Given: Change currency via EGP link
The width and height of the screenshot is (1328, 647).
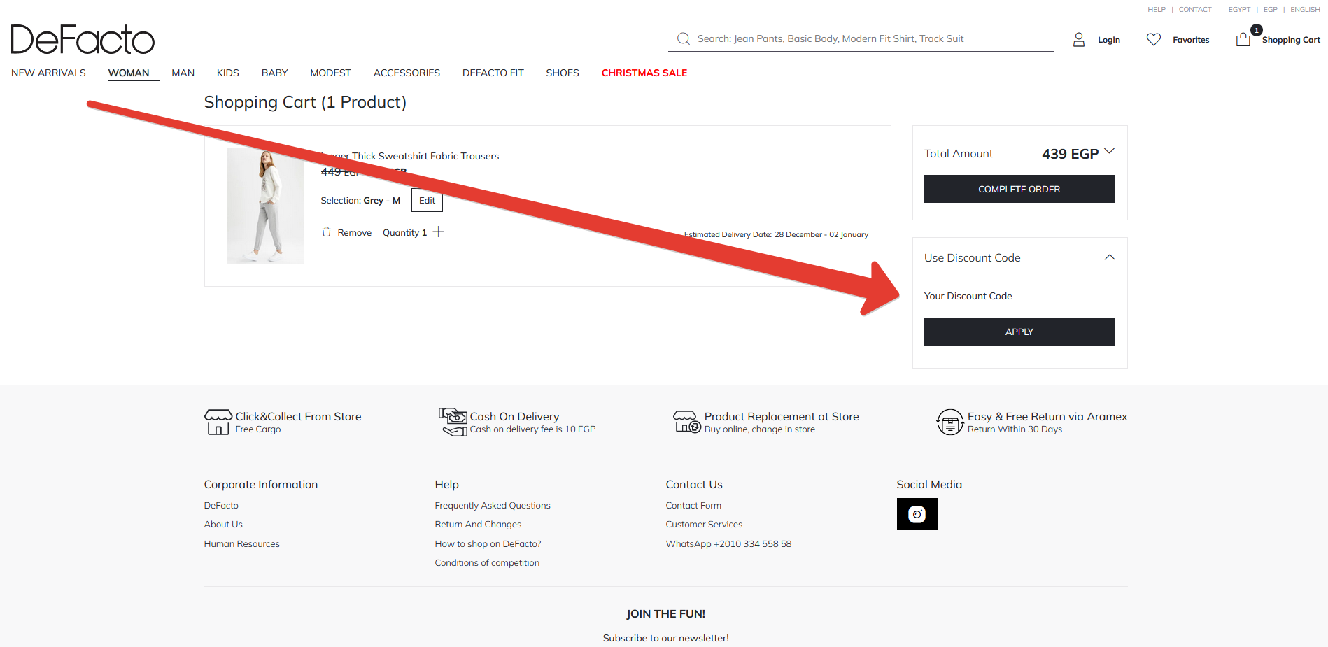Looking at the screenshot, I should click(x=1271, y=10).
